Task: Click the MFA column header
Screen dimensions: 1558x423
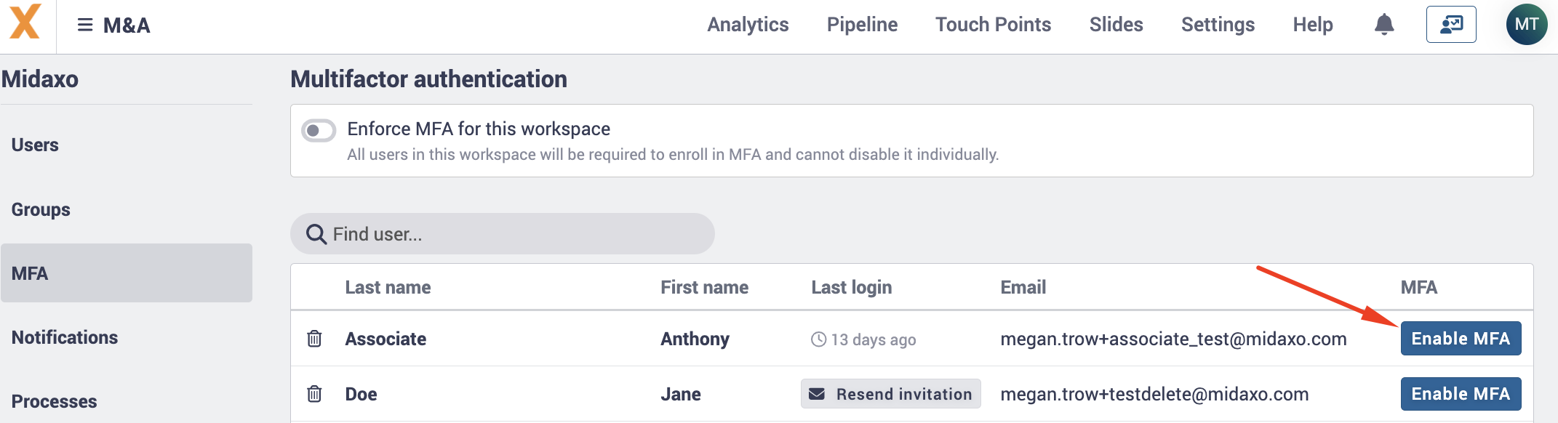Action: click(1419, 288)
